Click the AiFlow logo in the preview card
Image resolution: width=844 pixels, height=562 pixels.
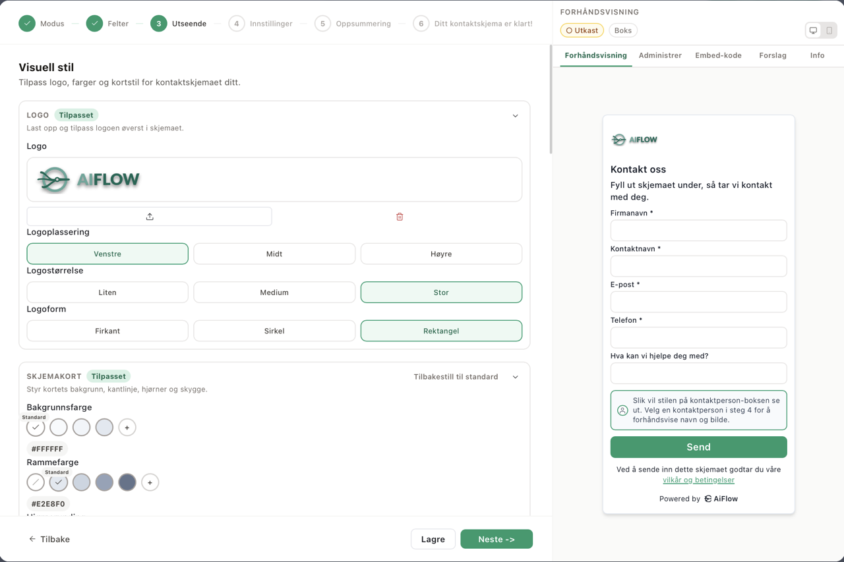pos(634,139)
